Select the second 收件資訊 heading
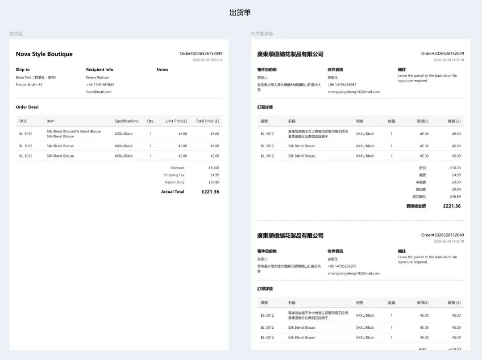The height and width of the screenshot is (360, 482). pyautogui.click(x=335, y=251)
